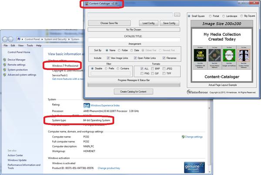Screen dimensions: 261x175
Task: Click the System protection shield icon
Action: (5, 70)
